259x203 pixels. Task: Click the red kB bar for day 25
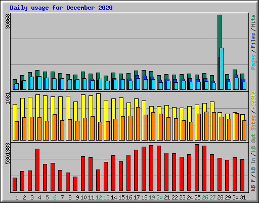pos(197,167)
